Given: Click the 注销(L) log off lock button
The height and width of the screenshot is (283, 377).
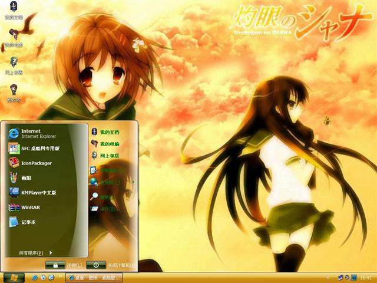Looking at the screenshot, I should click(55, 265).
